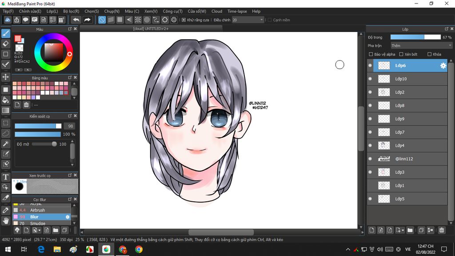Hide layer Lớp5 visibility

tap(370, 199)
